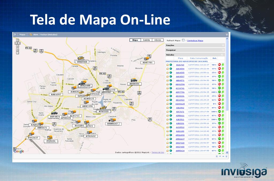Open the AJB8201 plate link

pyautogui.click(x=180, y=123)
